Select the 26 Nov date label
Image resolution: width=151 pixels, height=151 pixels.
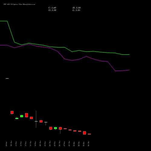point(59,143)
